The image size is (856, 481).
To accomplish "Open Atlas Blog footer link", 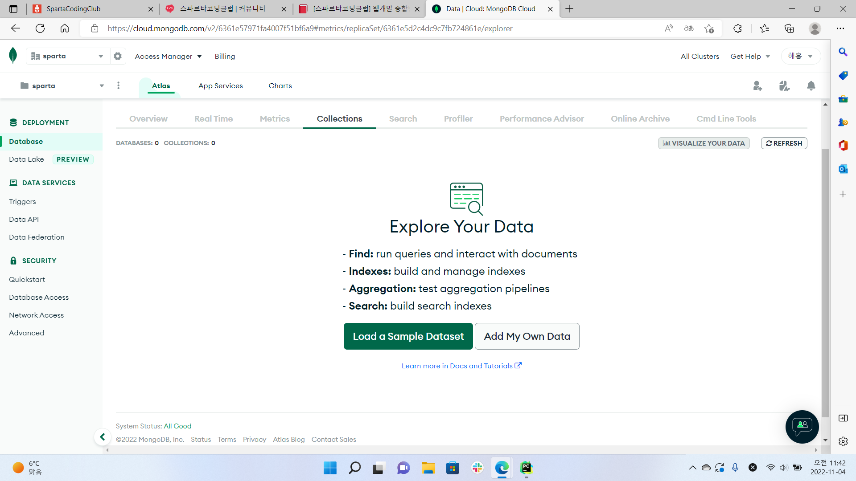I will coord(289,440).
